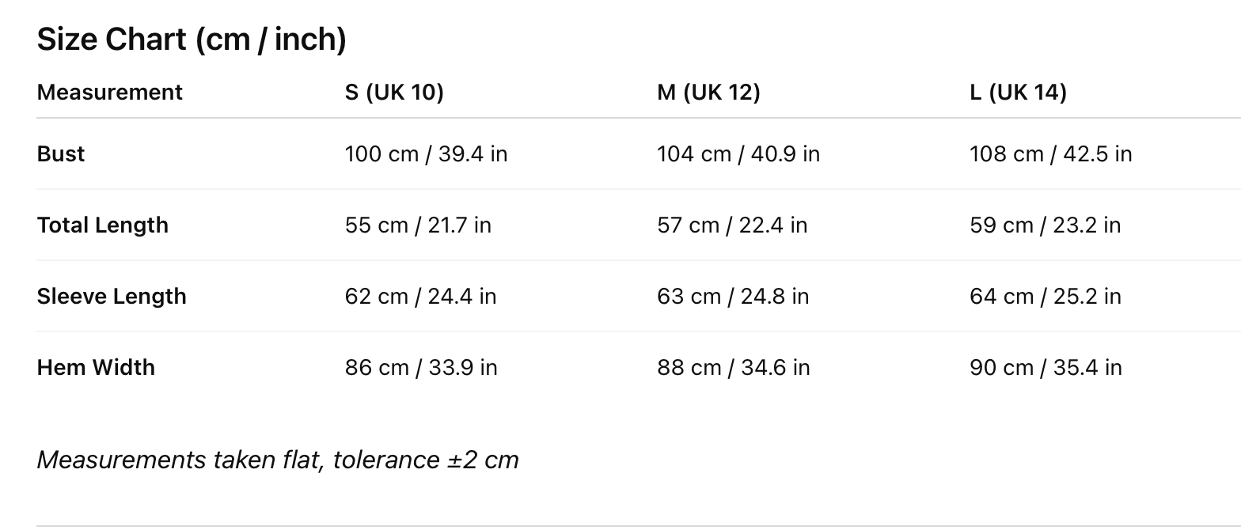
Task: Click the Sleeve Length row label
Action: [112, 297]
